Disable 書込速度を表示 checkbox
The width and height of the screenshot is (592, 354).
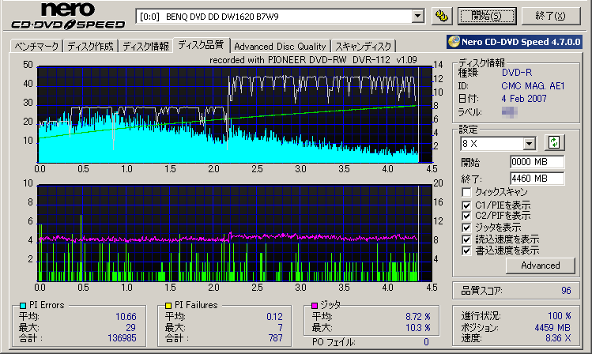click(466, 250)
